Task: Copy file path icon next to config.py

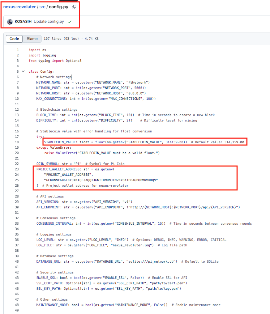Action: (x=74, y=7)
